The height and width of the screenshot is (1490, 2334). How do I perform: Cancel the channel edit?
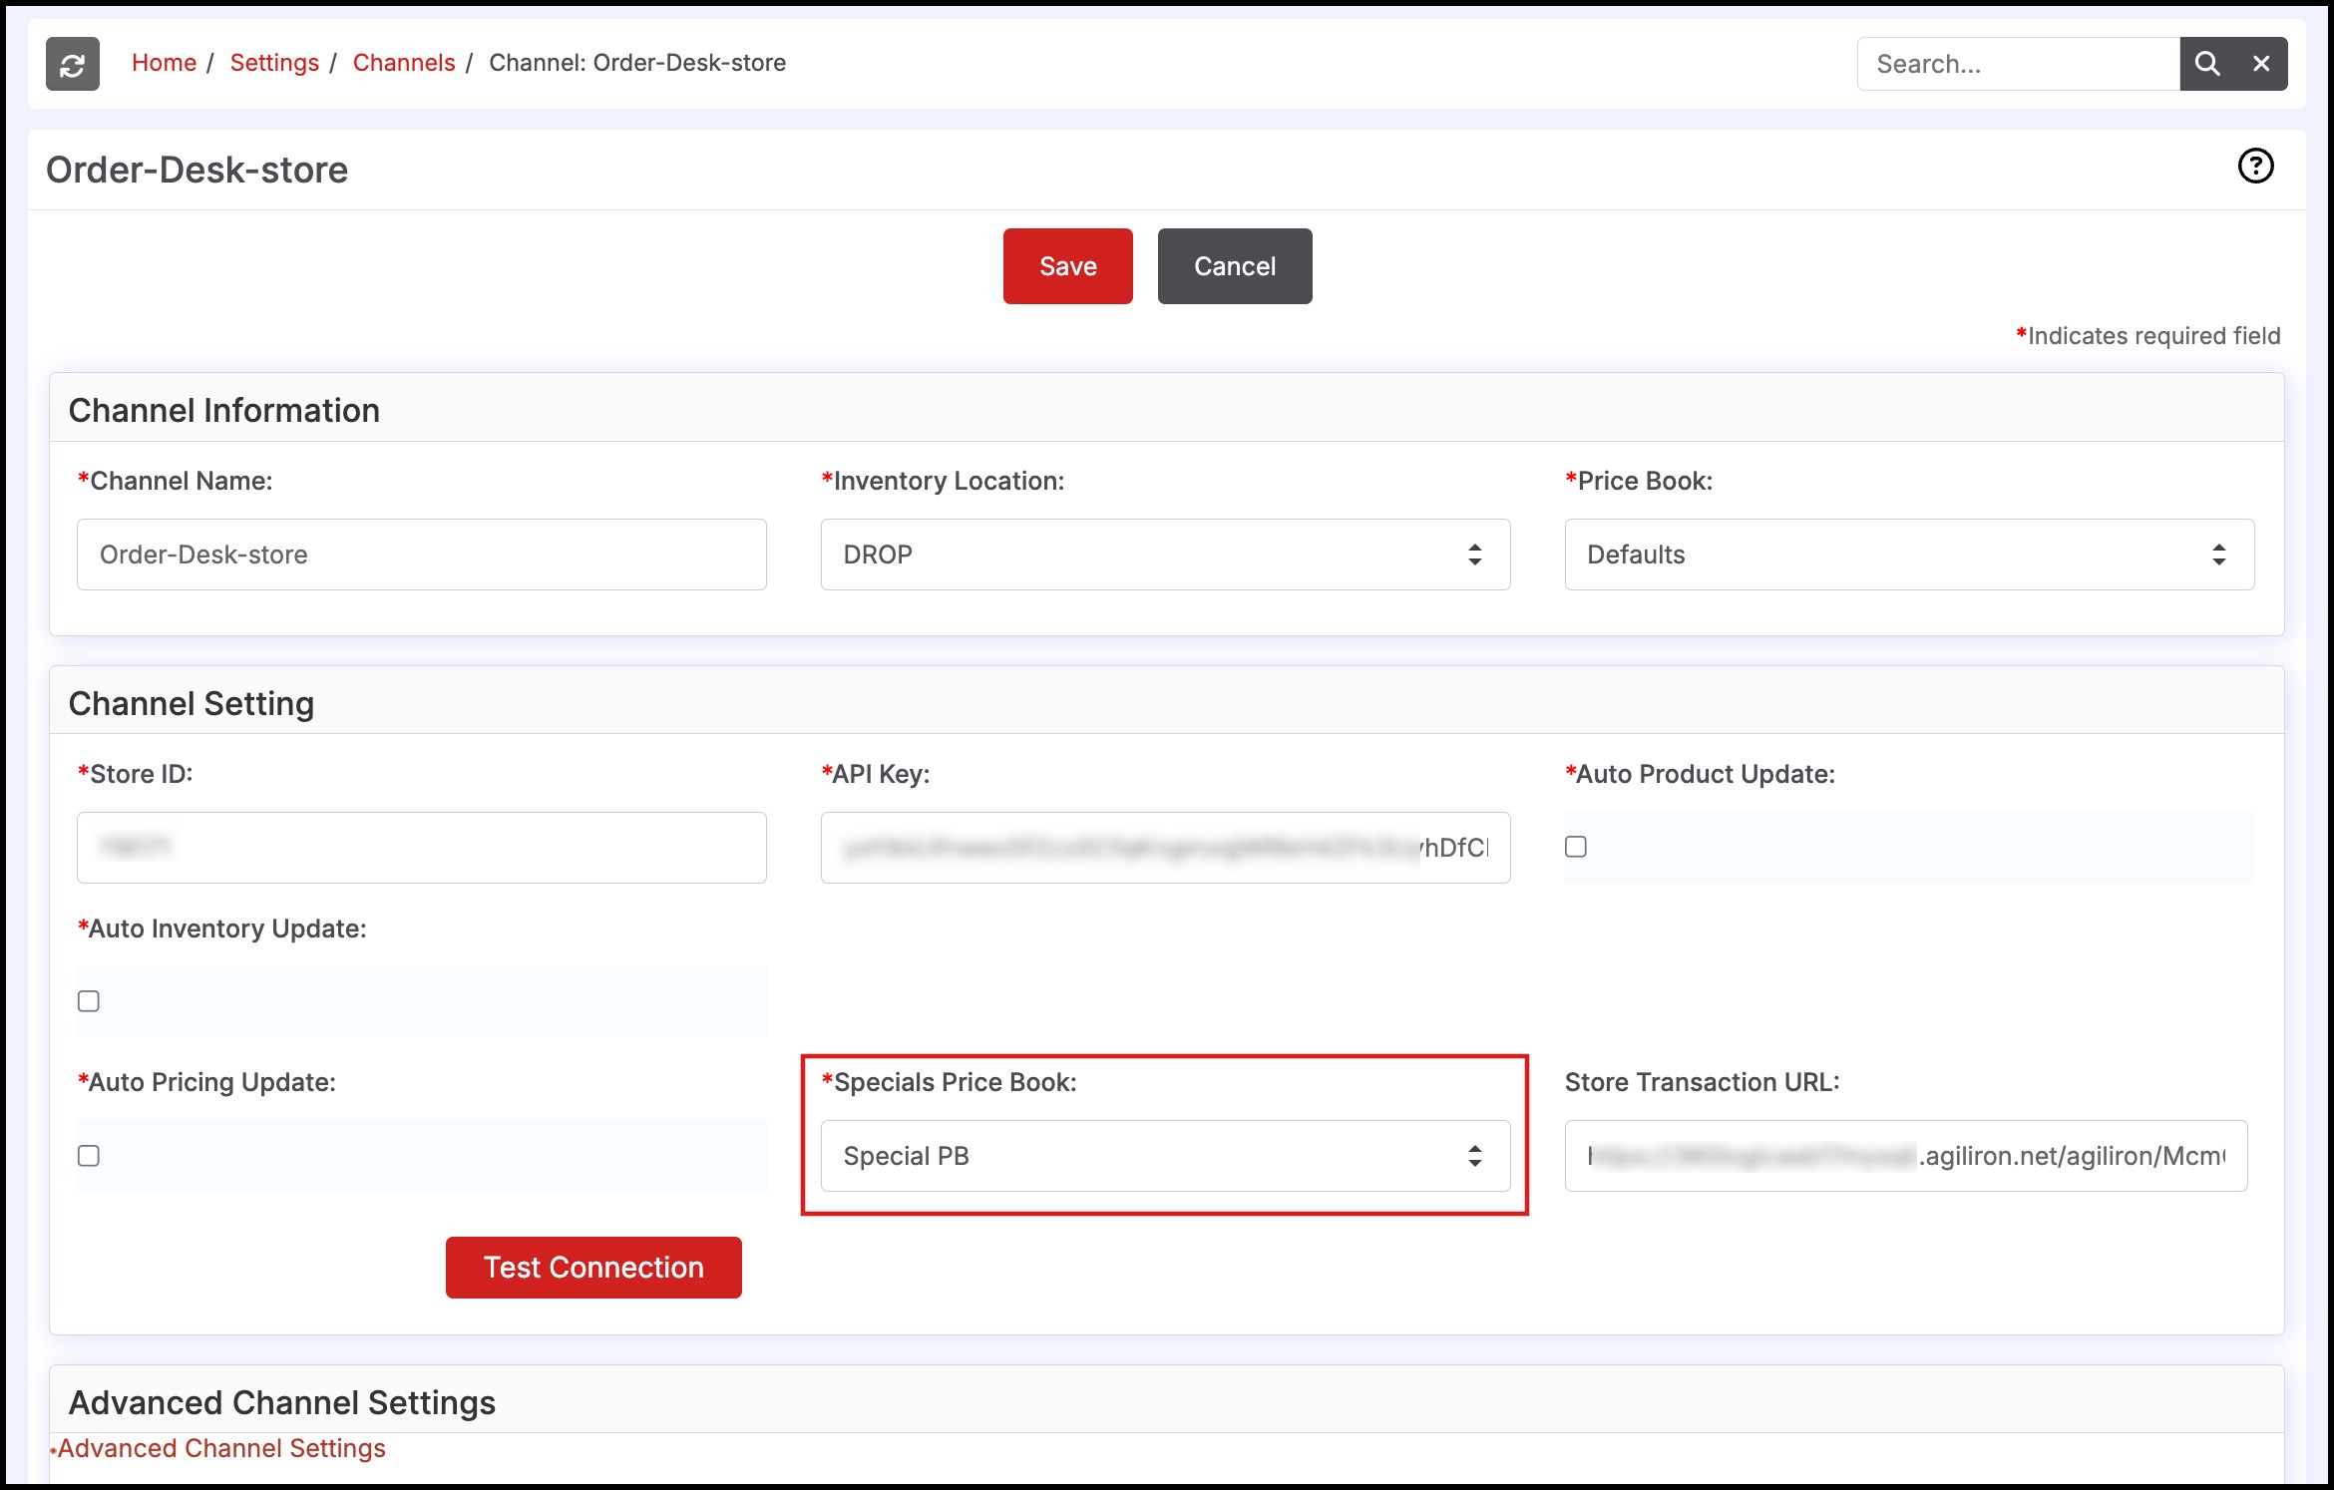click(1235, 266)
